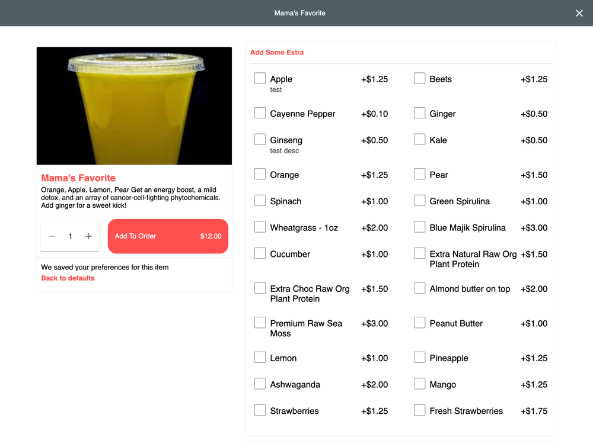Click the 'test' note under Apple
The image size is (593, 444).
coord(276,89)
